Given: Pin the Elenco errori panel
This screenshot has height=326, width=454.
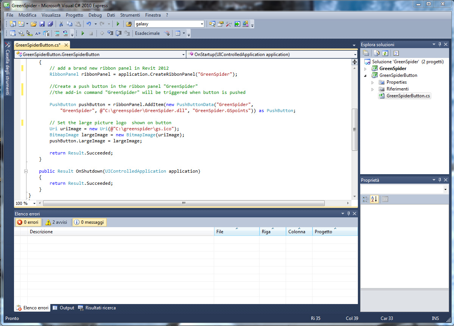Looking at the screenshot, I should (x=348, y=214).
